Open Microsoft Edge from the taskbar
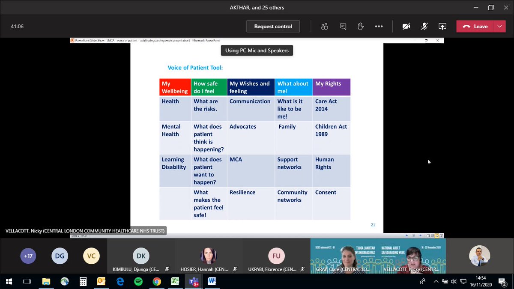The image size is (514, 289). 120,281
